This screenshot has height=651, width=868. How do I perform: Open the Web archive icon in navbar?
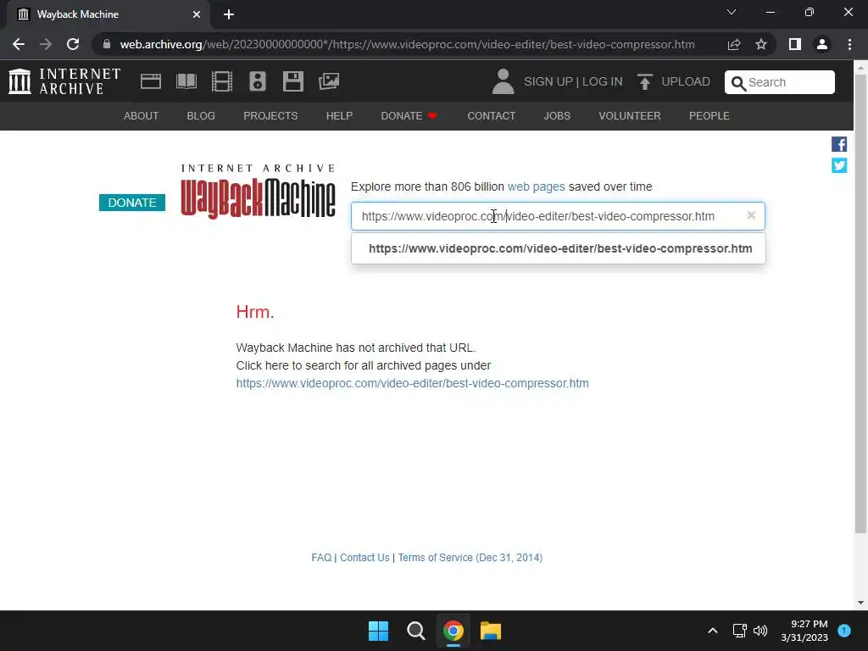pos(151,81)
